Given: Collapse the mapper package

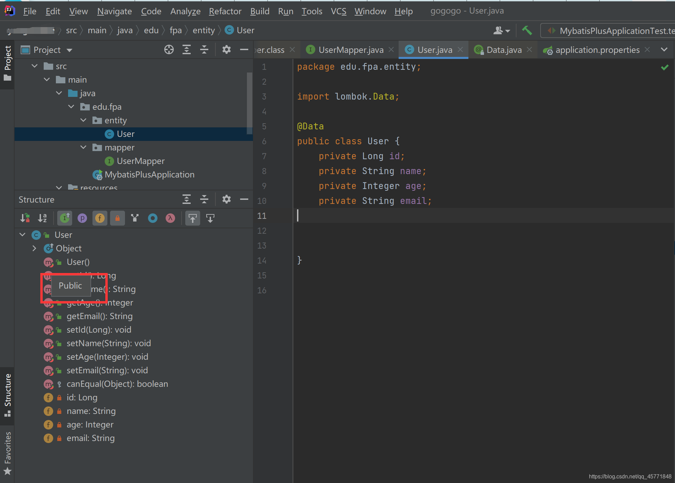Looking at the screenshot, I should point(83,147).
